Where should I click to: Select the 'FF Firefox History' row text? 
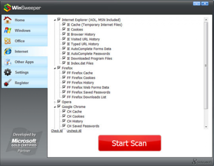(x=80, y=83)
